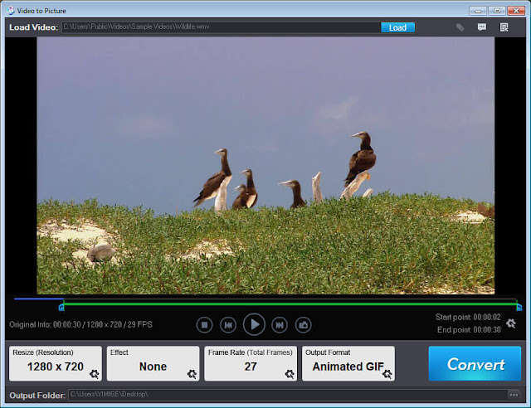The image size is (531, 408).
Task: Stop video playback with the stop button
Action: (204, 325)
